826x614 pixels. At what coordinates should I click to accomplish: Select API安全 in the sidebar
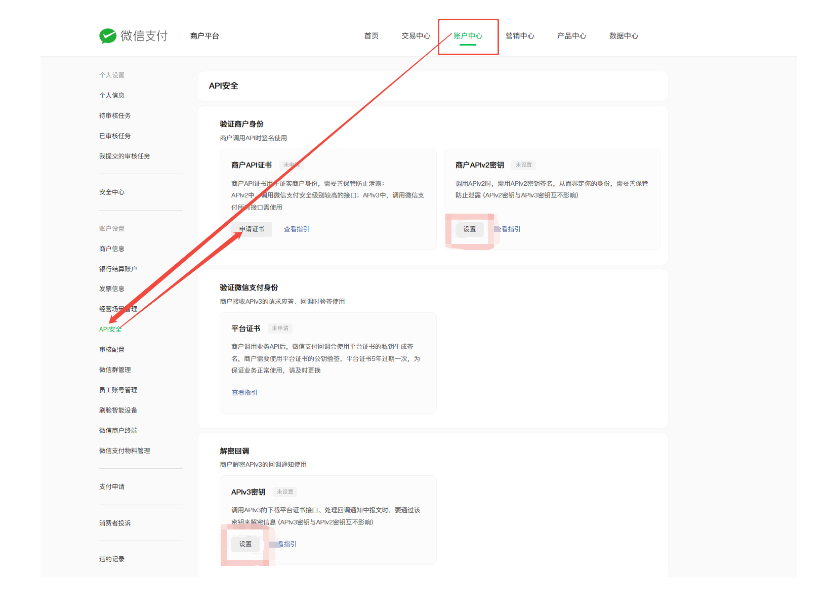pyautogui.click(x=110, y=330)
